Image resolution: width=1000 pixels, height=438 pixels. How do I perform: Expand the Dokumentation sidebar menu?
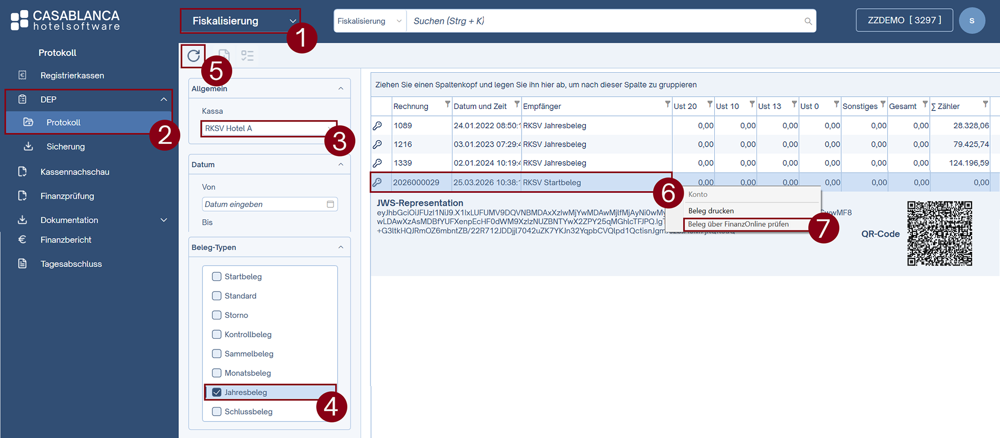pos(164,220)
